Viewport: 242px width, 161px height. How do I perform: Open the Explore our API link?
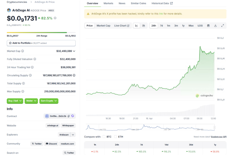(219, 137)
